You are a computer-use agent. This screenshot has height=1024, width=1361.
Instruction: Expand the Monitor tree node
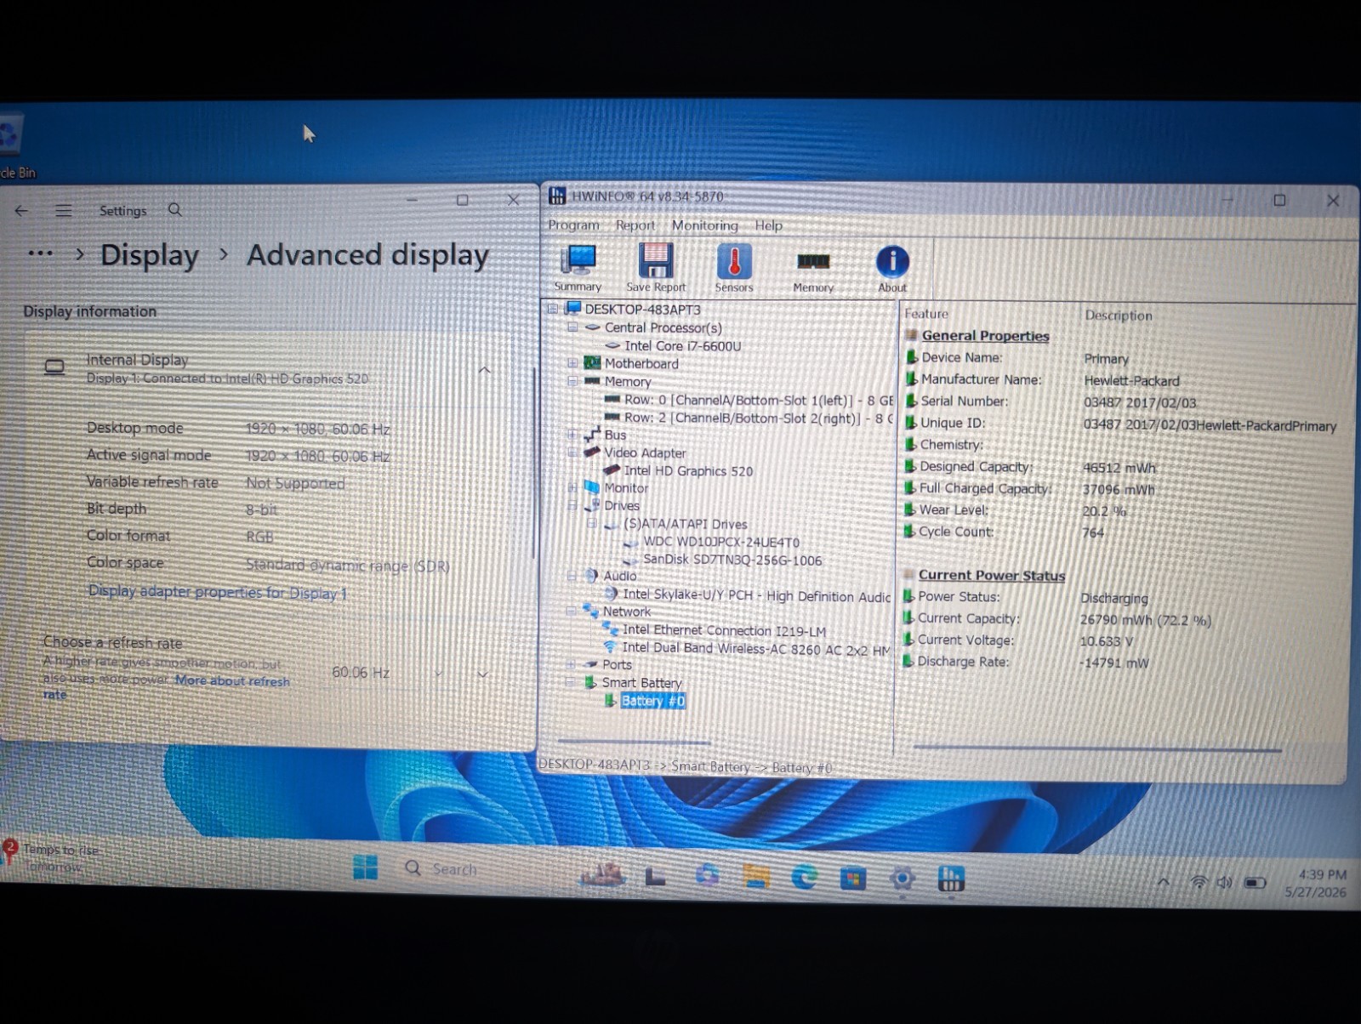pos(572,488)
